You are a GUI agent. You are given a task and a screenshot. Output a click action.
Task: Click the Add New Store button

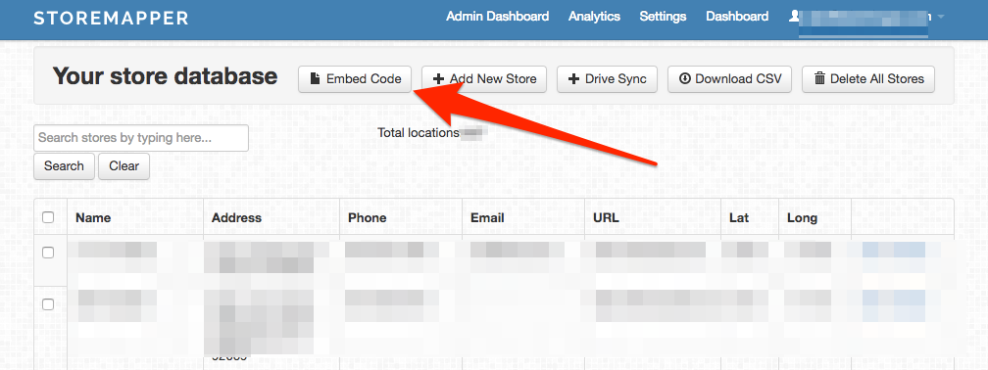484,79
